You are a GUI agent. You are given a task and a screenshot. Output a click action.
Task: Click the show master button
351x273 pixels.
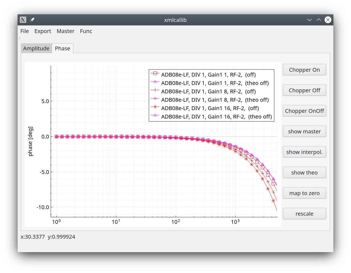pos(304,131)
